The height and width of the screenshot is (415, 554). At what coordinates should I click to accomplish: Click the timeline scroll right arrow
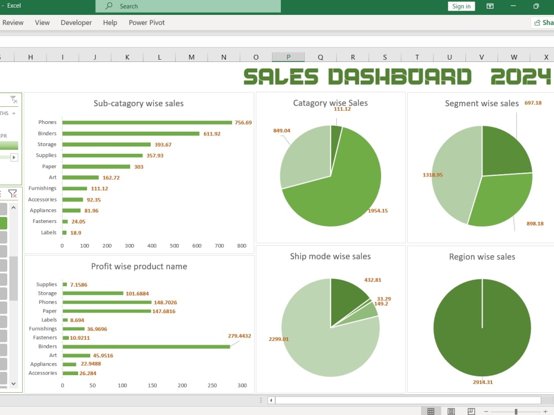(x=14, y=157)
